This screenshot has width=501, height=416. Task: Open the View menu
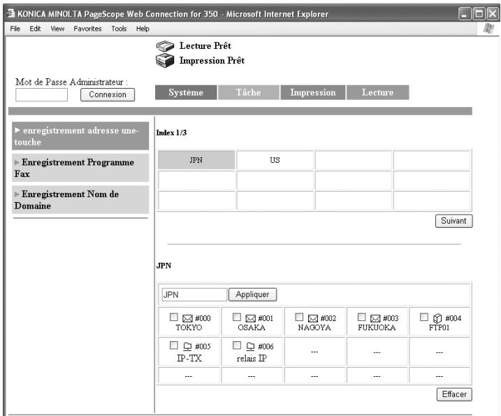tap(57, 29)
